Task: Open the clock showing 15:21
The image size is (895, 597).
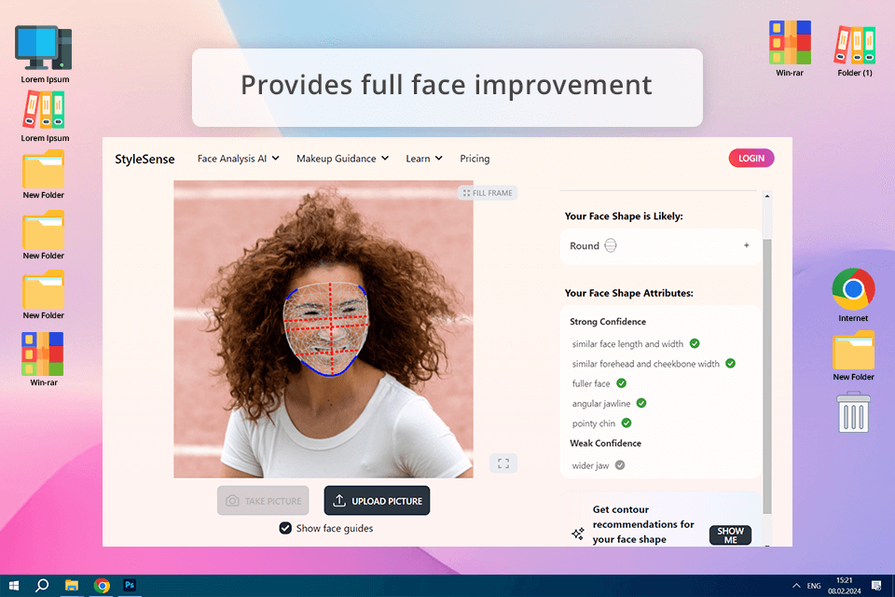Action: point(845,586)
